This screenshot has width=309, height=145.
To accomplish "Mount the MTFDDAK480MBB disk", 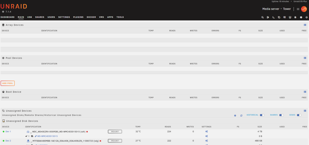I will [115, 141].
